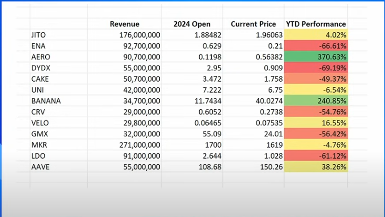Click UNI 2024 open value 7.222
The height and width of the screenshot is (217, 385).
point(192,90)
